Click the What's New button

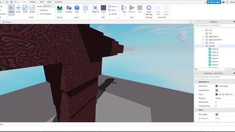click(x=214, y=2)
